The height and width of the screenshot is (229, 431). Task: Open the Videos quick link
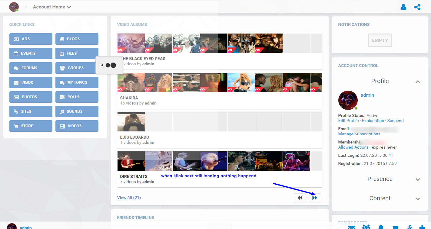(77, 126)
